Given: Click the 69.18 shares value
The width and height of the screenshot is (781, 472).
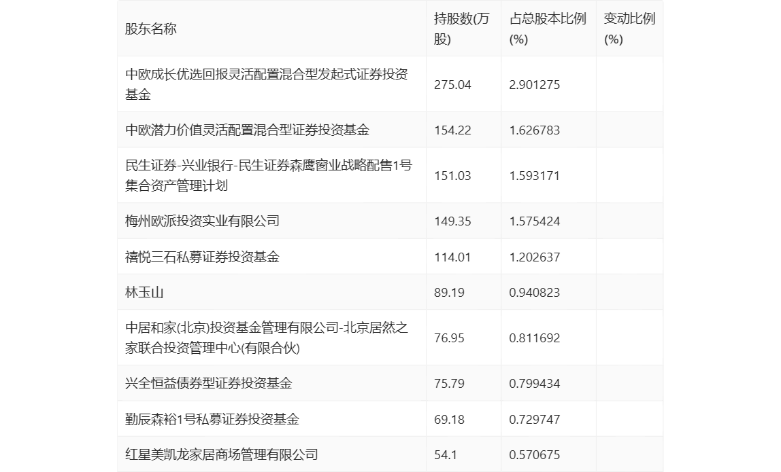Looking at the screenshot, I should [x=449, y=419].
